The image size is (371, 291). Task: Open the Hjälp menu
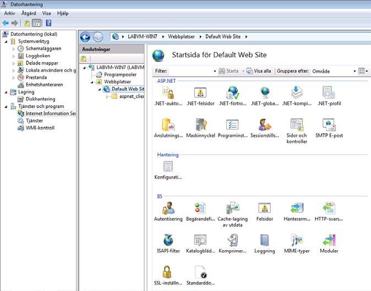pyautogui.click(x=63, y=13)
